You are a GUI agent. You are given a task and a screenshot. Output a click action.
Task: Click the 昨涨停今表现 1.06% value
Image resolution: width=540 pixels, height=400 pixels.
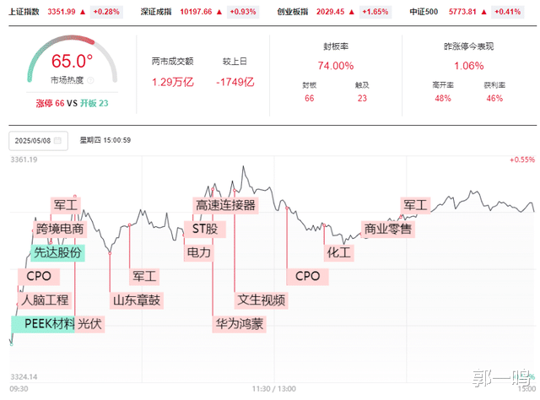469,66
